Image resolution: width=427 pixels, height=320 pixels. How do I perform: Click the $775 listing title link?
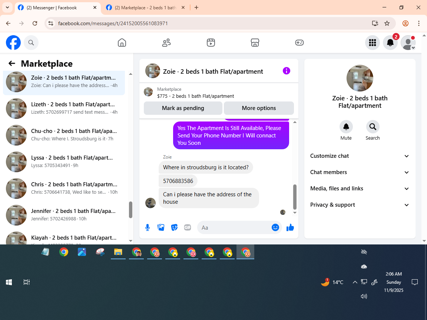[196, 96]
